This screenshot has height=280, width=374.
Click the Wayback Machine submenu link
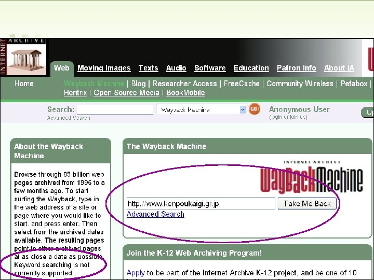coord(94,83)
